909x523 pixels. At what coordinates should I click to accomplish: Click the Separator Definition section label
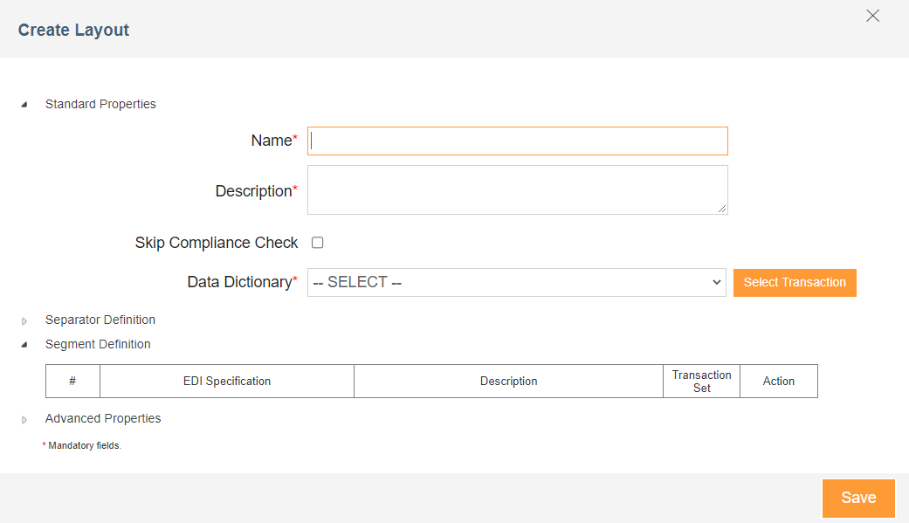pyautogui.click(x=100, y=320)
